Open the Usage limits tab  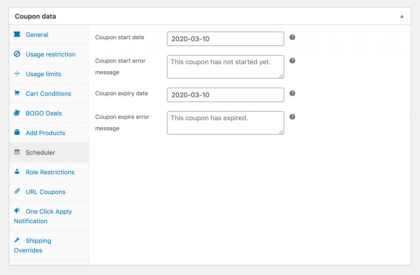coord(43,74)
